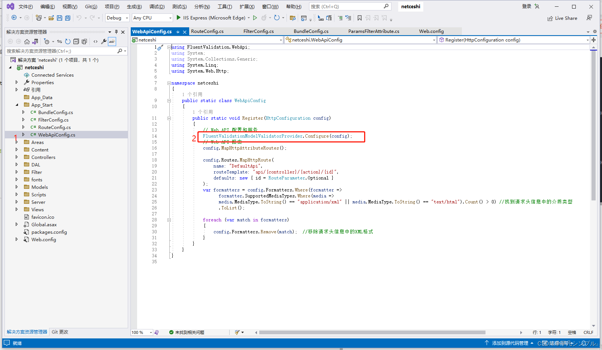Toggle auto-hide pin on Solution Explorer
The image size is (602, 350).
(116, 31)
